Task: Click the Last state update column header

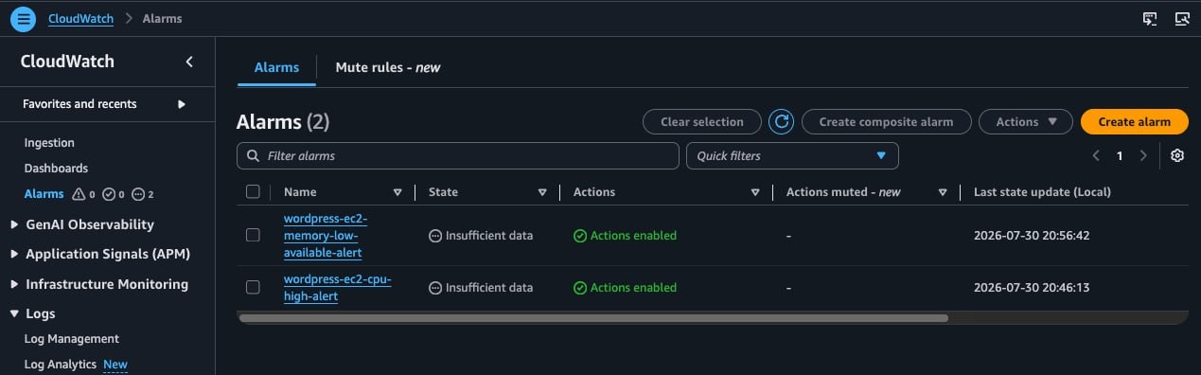Action: [1042, 192]
